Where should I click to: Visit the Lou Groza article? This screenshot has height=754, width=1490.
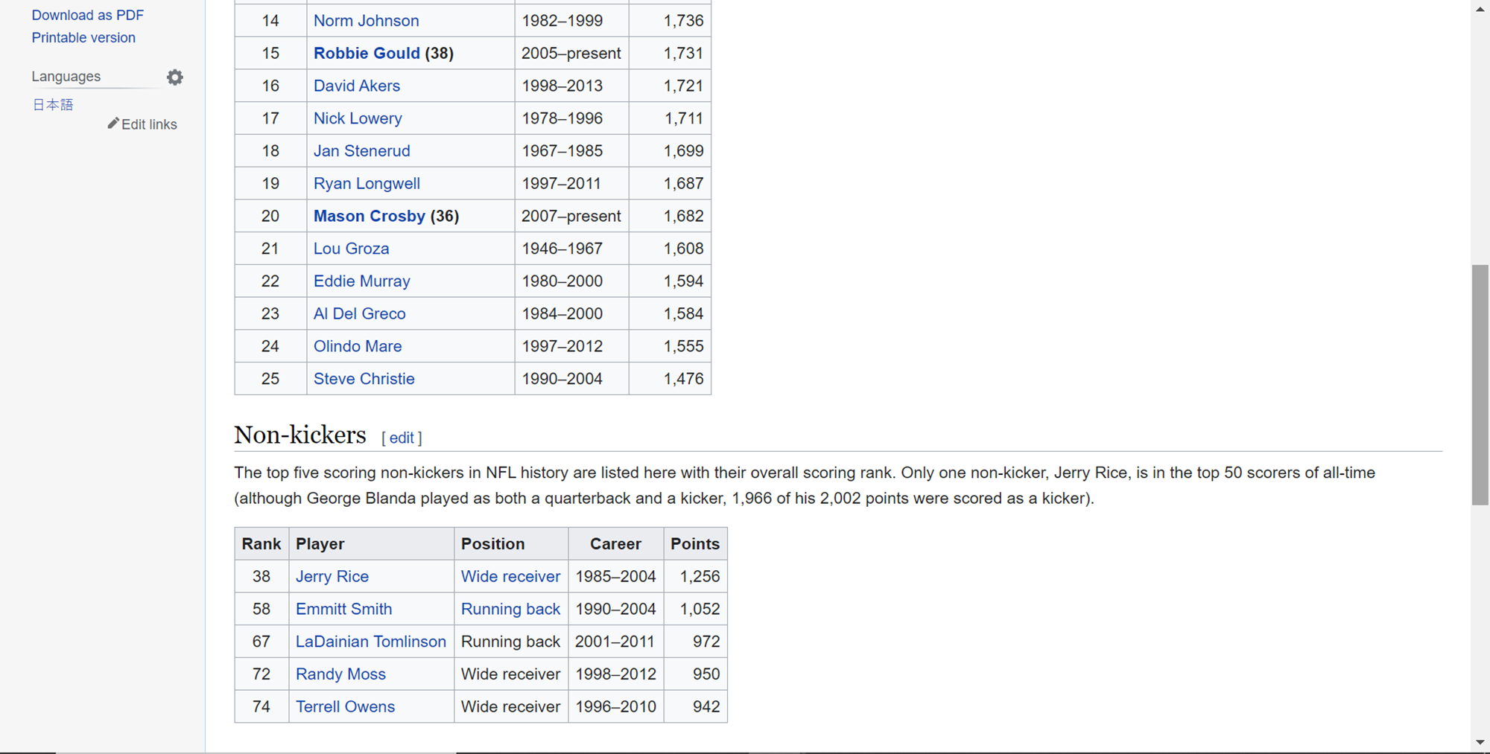[x=352, y=249]
